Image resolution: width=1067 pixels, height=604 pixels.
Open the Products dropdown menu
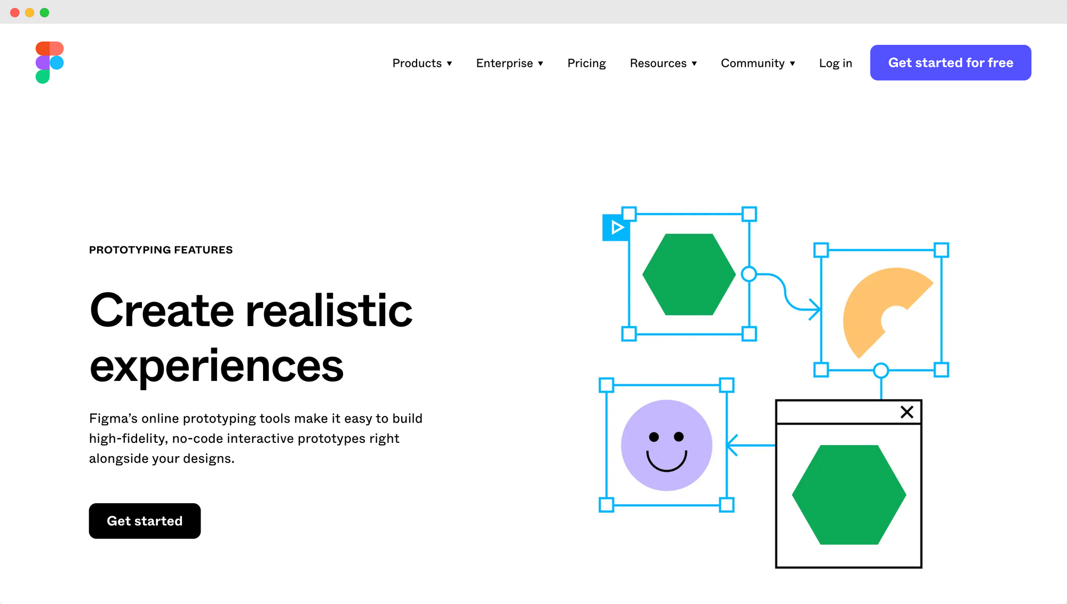[423, 63]
